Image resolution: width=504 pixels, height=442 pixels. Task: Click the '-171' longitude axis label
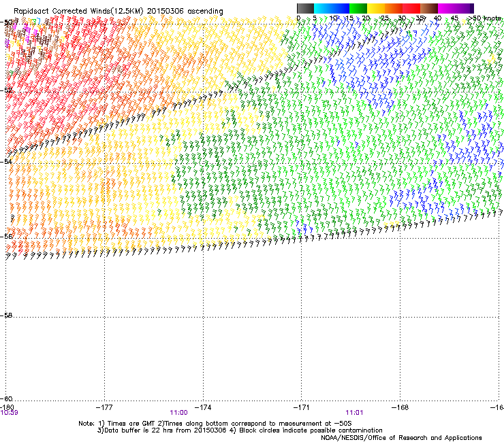click(302, 407)
